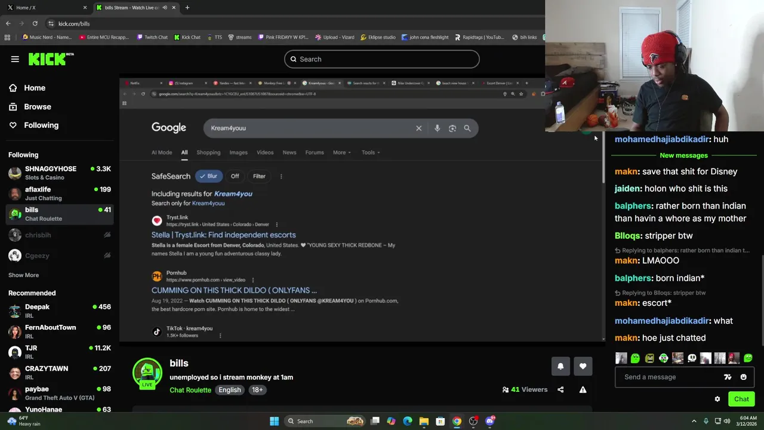The height and width of the screenshot is (430, 764).
Task: Report the stream with the warning icon
Action: [583, 389]
